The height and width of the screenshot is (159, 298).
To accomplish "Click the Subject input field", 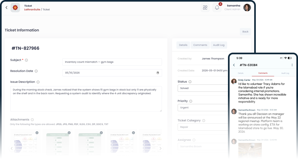I will coord(112,62).
